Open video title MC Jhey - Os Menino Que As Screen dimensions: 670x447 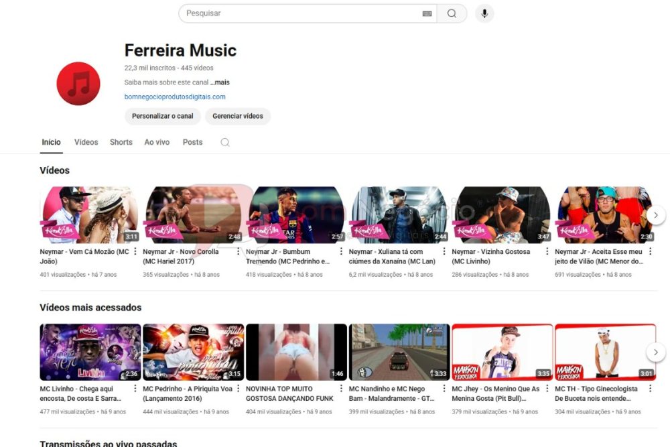pos(496,393)
